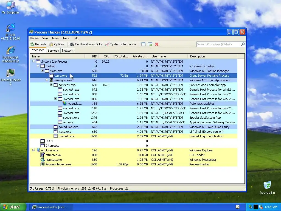Select the IE 4.01 desktop icon
Viewport: 281px width, 211px height.
[x=10, y=32]
